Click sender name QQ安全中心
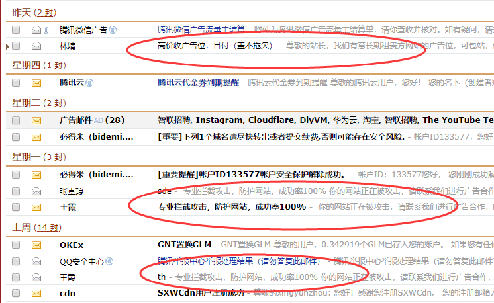 point(81,262)
